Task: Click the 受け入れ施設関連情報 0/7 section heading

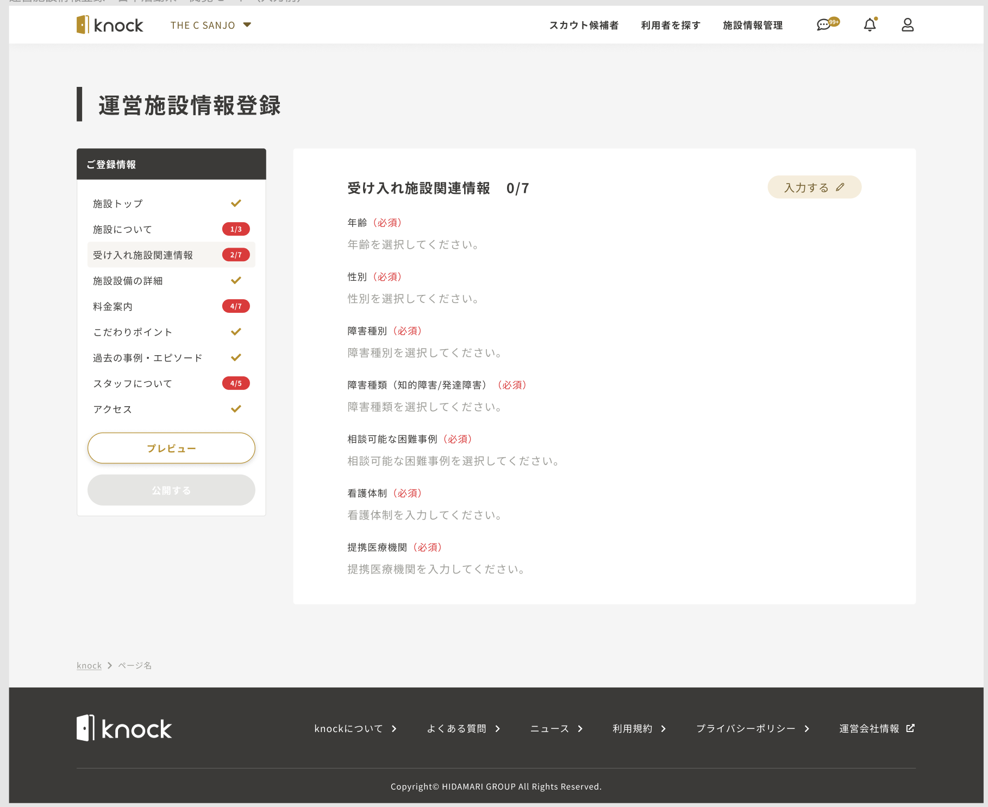Action: [x=438, y=188]
